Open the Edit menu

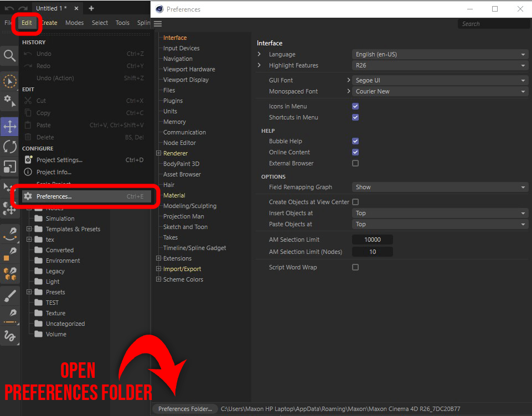point(27,23)
